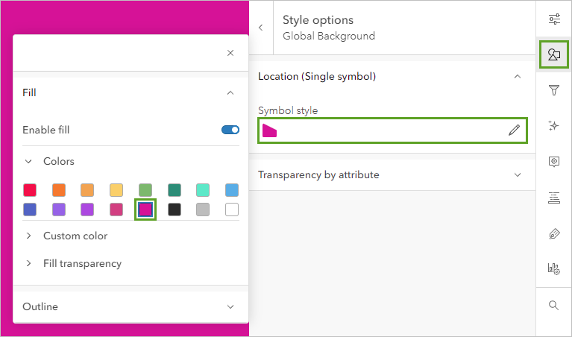Viewport: 572px width, 337px height.
Task: Edit symbol style with pencil icon
Action: (x=514, y=130)
